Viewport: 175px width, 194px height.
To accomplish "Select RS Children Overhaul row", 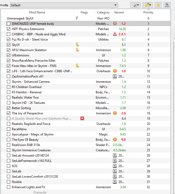I will click(x=86, y=87).
